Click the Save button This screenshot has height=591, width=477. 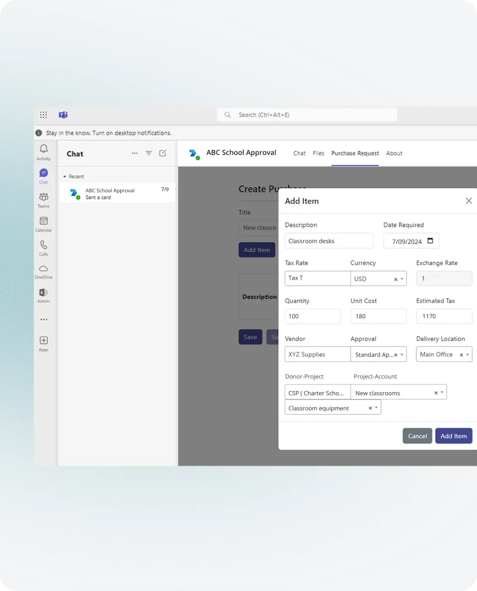pyautogui.click(x=250, y=337)
